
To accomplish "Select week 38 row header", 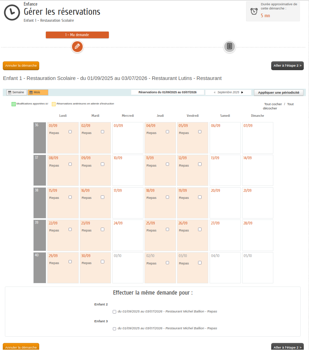I will [x=40, y=203].
